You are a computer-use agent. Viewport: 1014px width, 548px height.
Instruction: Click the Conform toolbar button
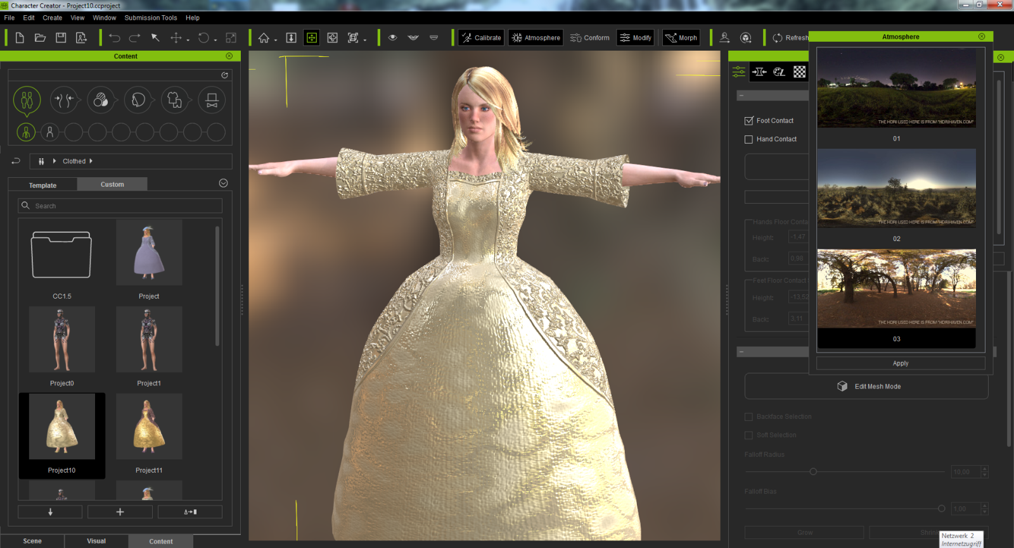589,38
